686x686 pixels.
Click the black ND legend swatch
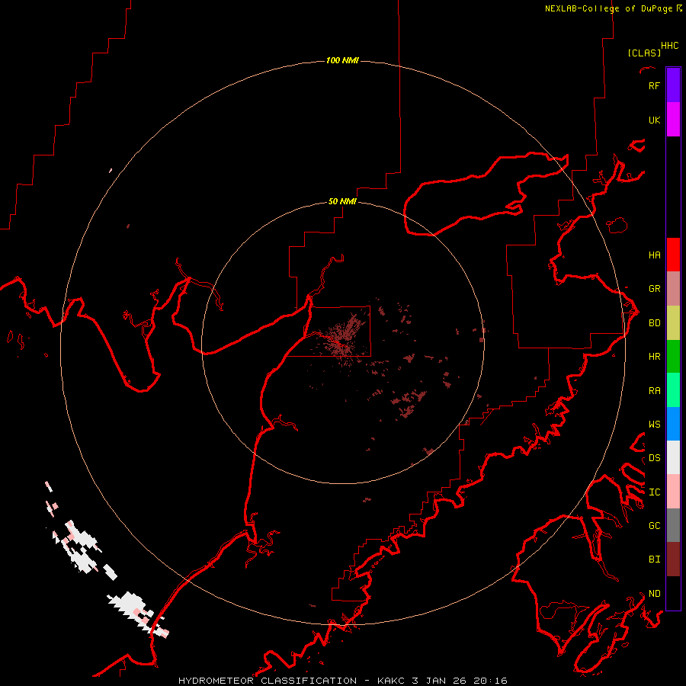point(673,593)
